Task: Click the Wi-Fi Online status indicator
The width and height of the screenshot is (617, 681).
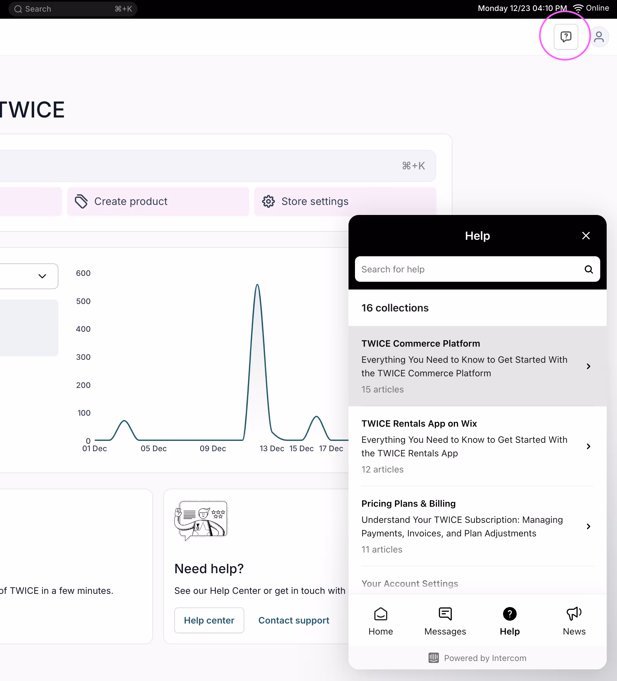Action: pyautogui.click(x=591, y=8)
